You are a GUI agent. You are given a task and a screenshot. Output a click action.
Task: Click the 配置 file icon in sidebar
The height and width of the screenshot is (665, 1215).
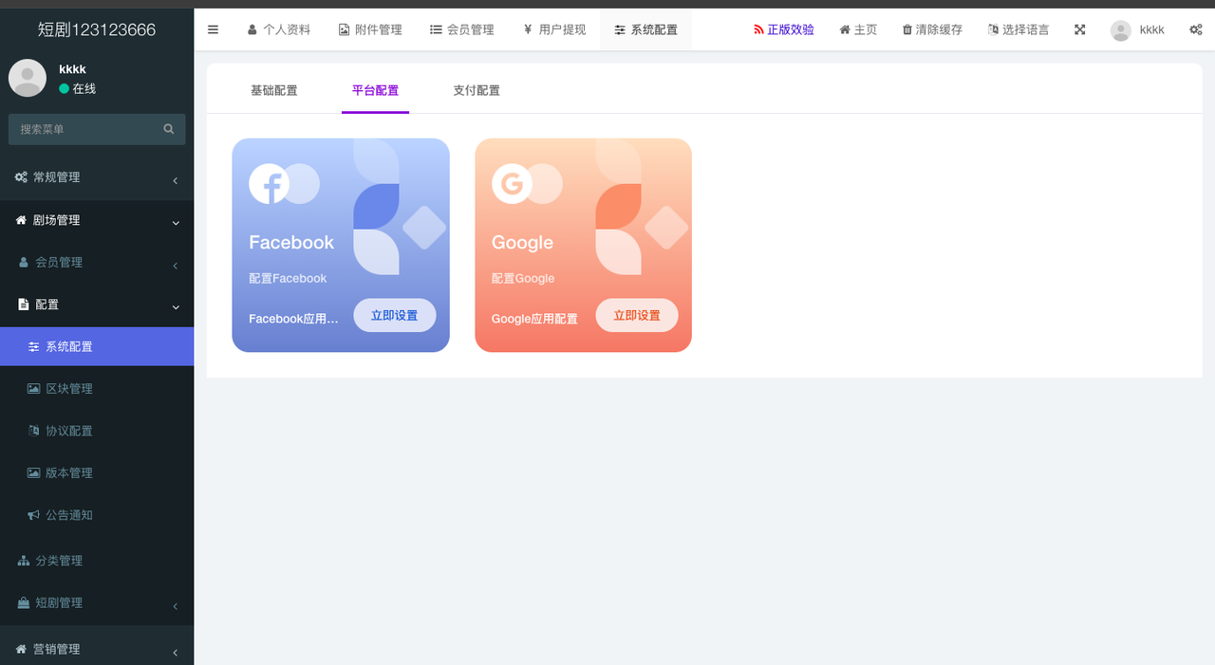pos(24,305)
